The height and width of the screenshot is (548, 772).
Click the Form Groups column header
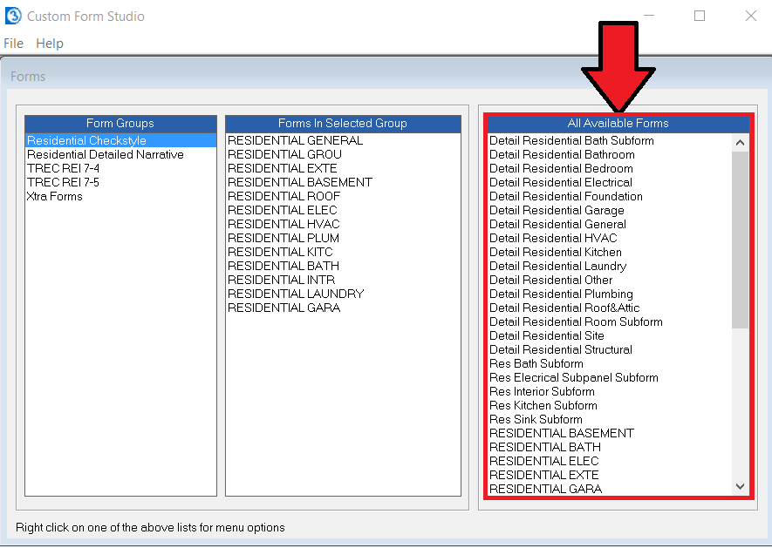(x=120, y=124)
